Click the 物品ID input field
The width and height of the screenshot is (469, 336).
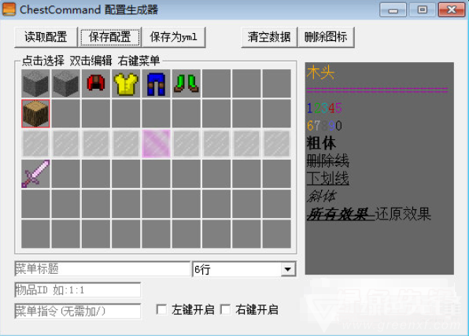(77, 290)
